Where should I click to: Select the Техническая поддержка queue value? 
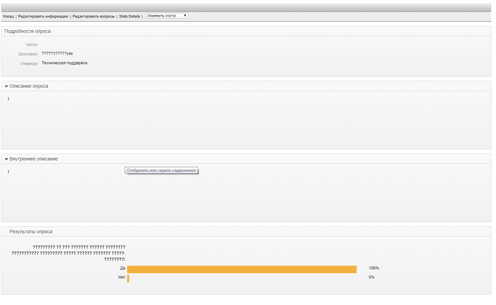64,63
